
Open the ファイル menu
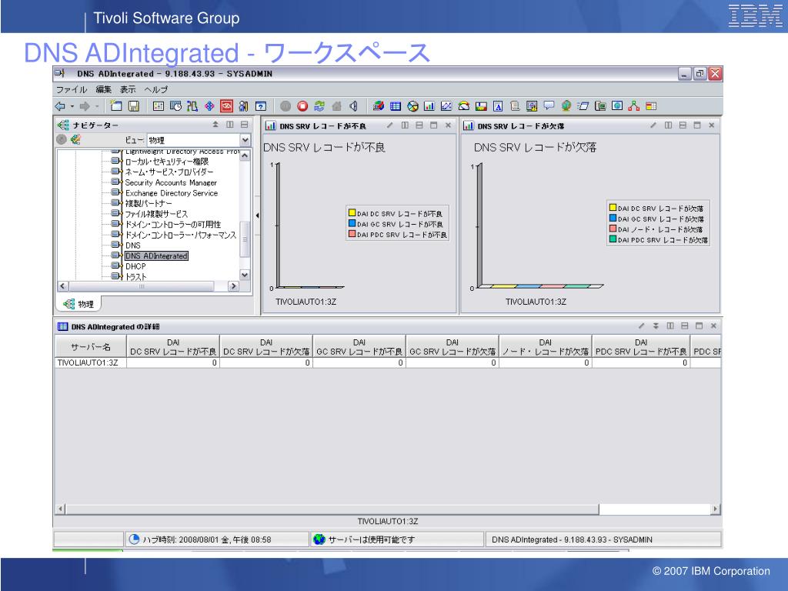71,89
